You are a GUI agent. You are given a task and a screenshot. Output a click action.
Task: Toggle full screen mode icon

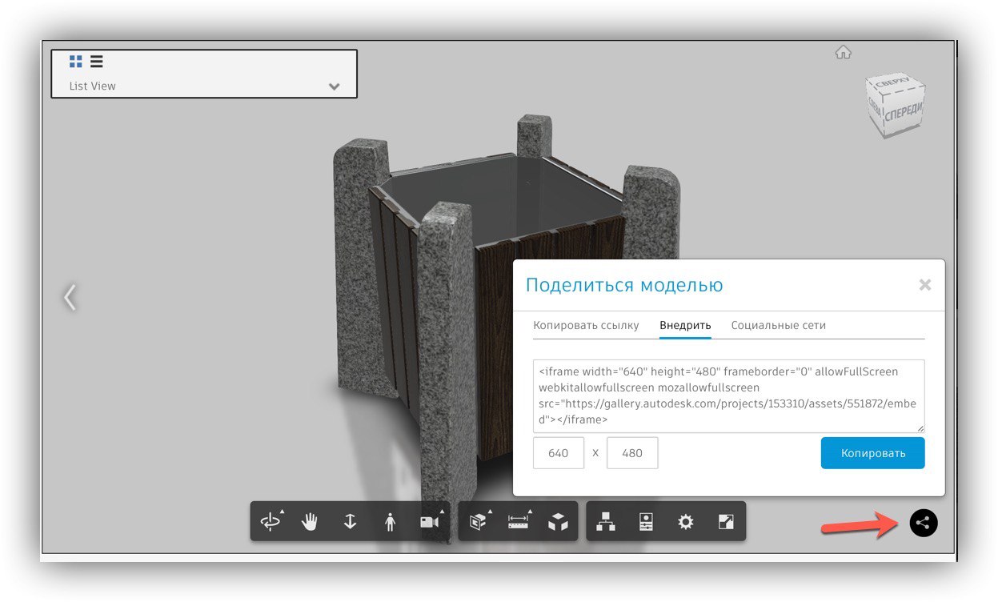(x=726, y=522)
